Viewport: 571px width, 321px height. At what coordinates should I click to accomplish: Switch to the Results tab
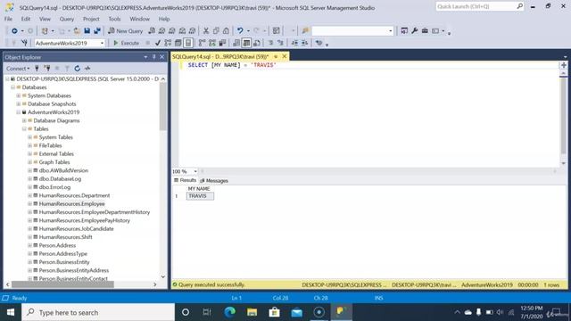click(185, 180)
